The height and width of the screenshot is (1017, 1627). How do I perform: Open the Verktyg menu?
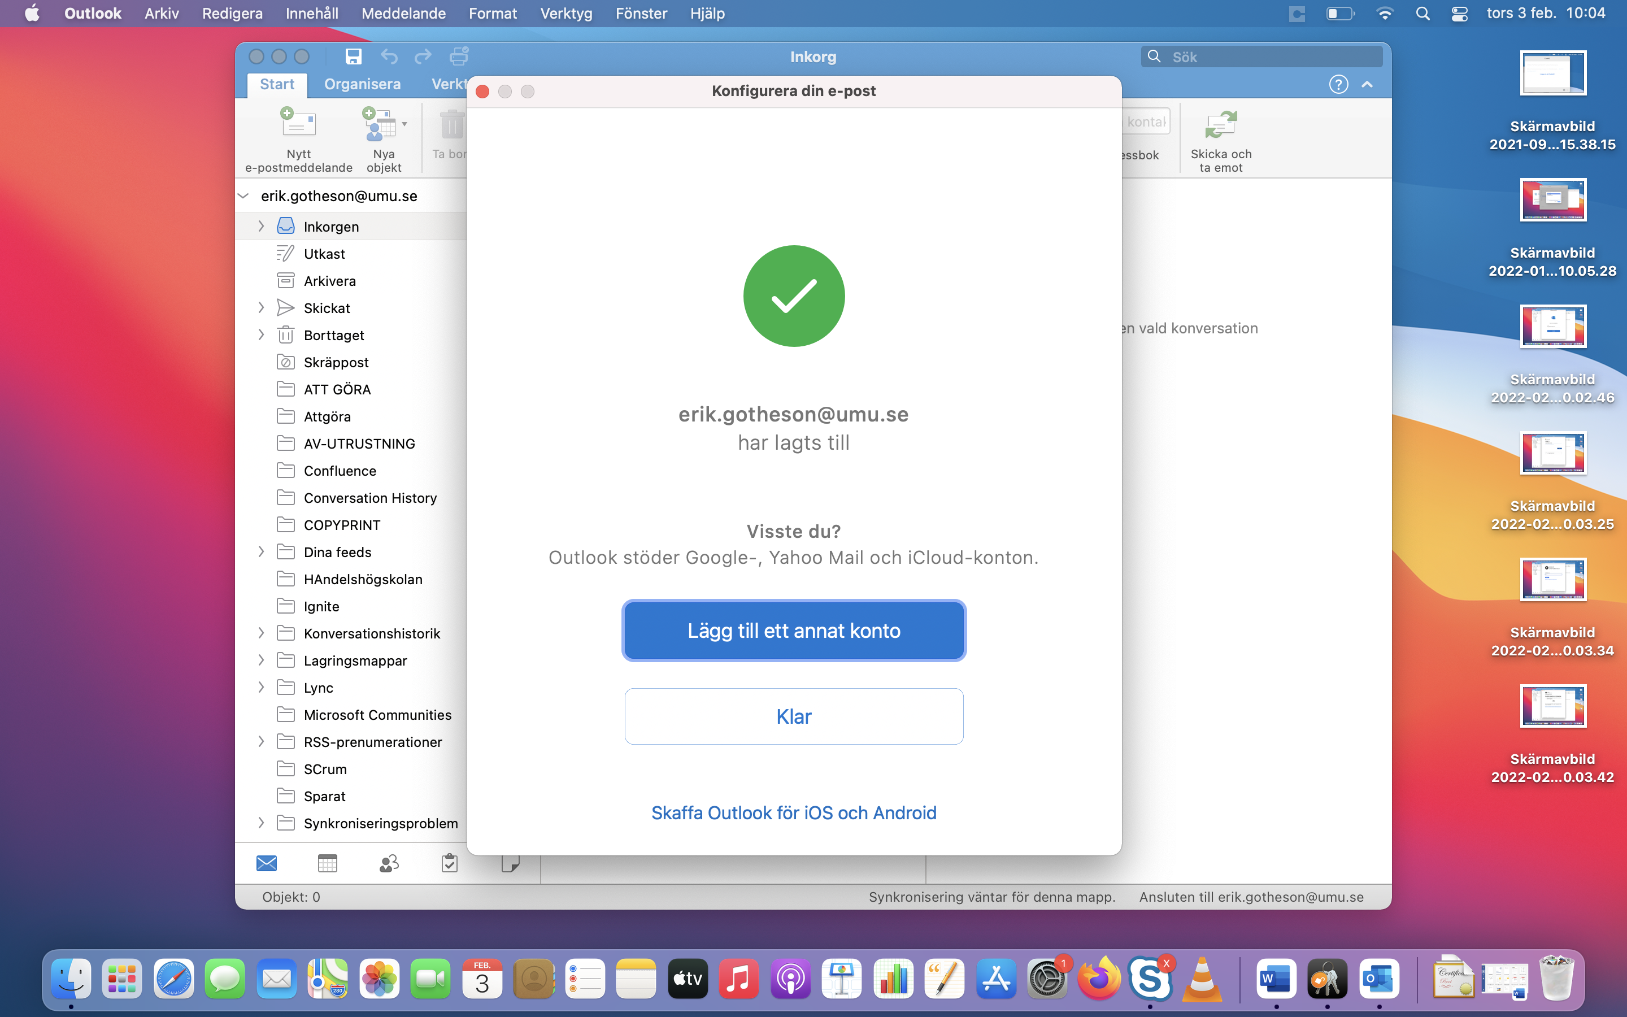click(x=566, y=14)
